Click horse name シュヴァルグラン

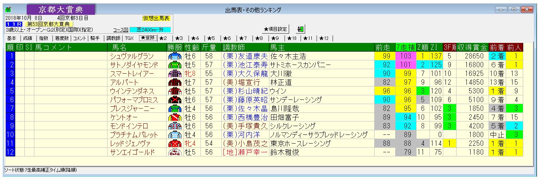coord(132,56)
